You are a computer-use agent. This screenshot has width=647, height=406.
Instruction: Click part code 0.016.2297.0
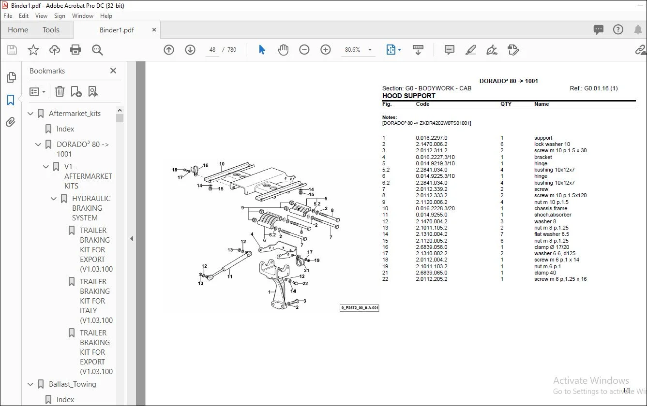pos(432,138)
